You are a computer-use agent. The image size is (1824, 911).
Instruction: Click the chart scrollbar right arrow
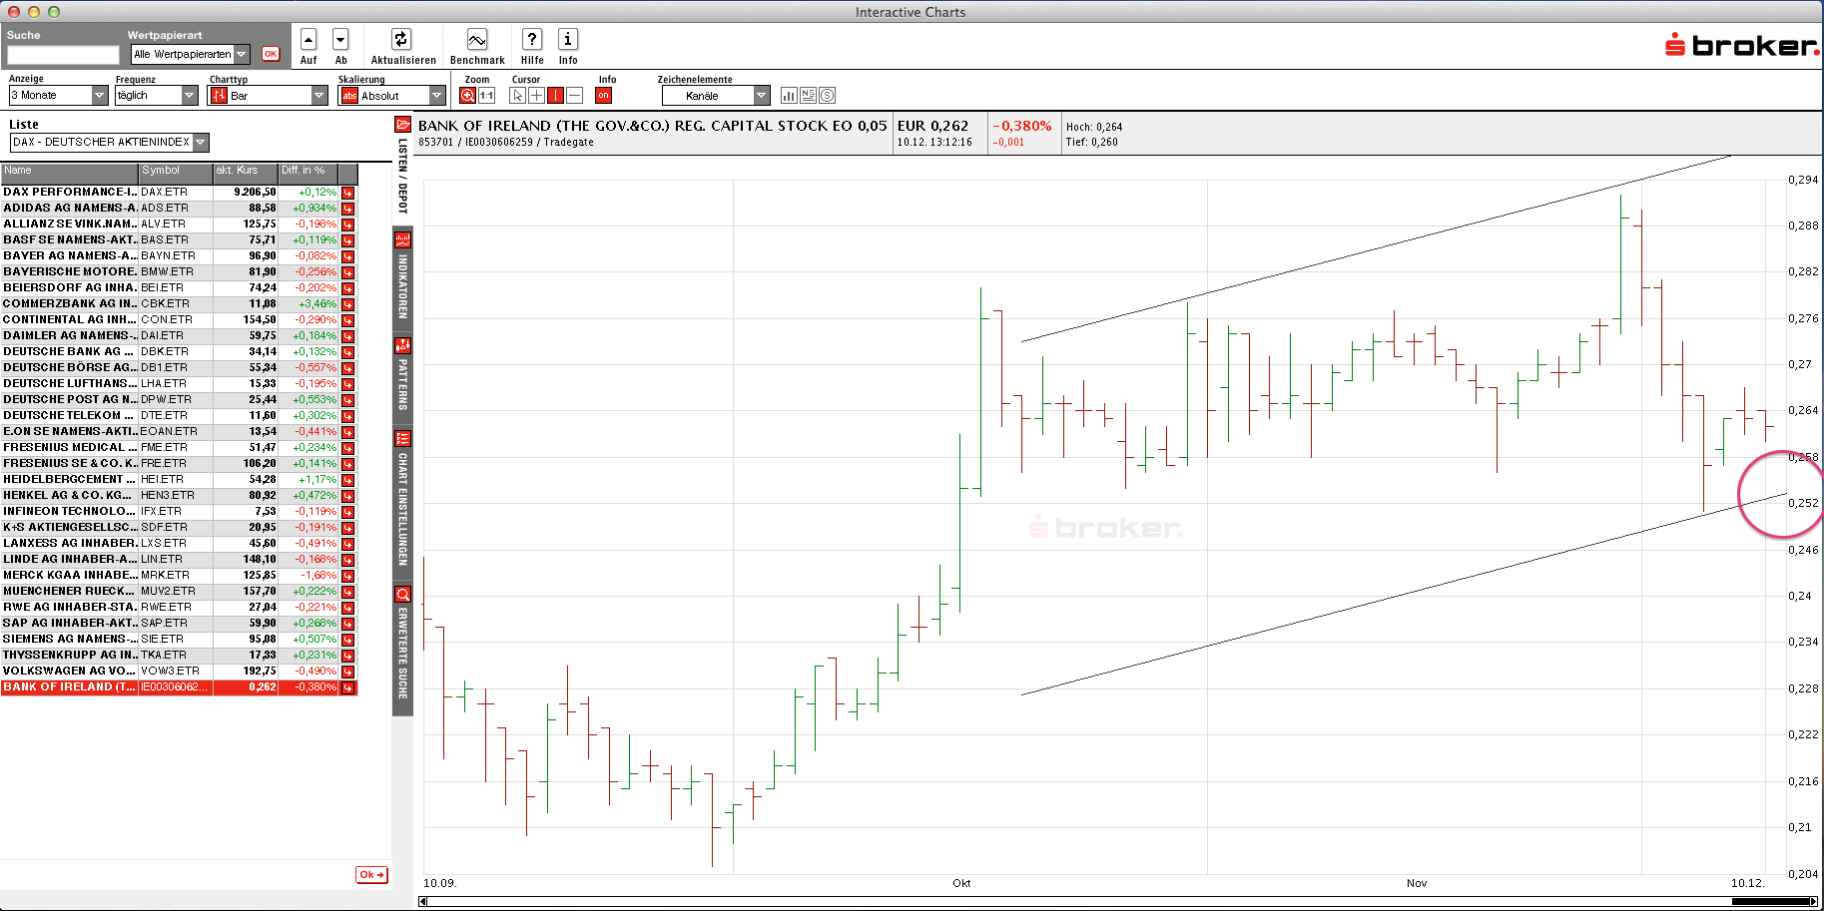[1814, 902]
